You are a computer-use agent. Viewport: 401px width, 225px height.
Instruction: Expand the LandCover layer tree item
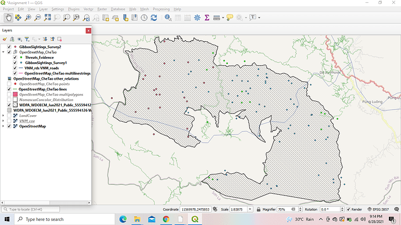pyautogui.click(x=3, y=116)
